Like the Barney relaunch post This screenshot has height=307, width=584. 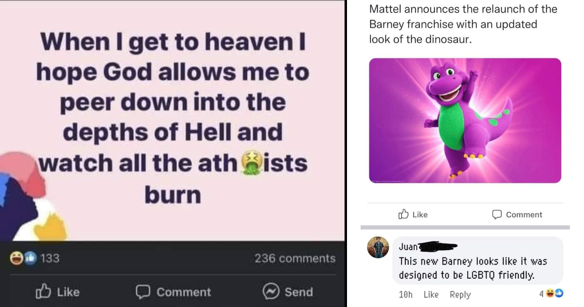pos(413,214)
